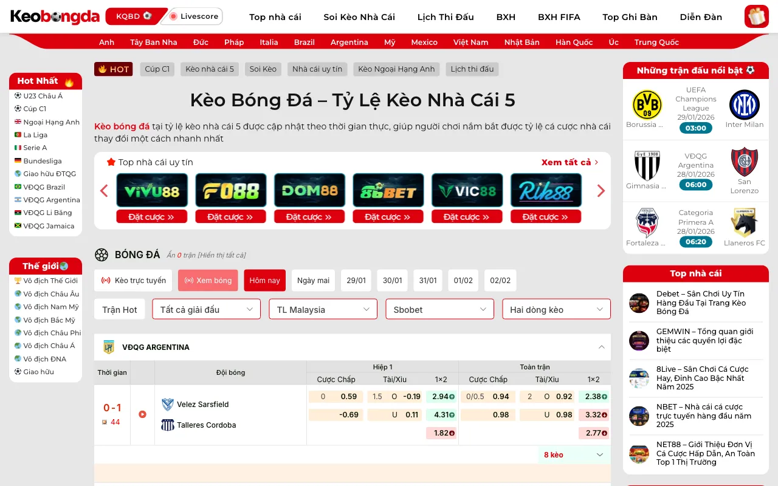
Task: Click the Llaneros FC horse crest
Action: 745,222
